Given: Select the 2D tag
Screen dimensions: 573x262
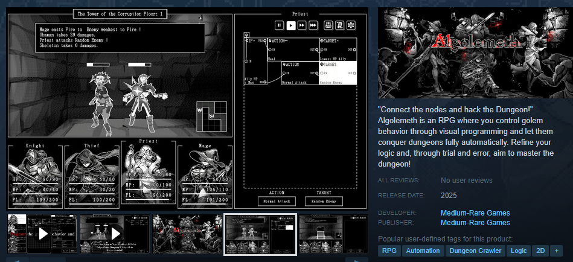Looking at the screenshot, I should (540, 251).
